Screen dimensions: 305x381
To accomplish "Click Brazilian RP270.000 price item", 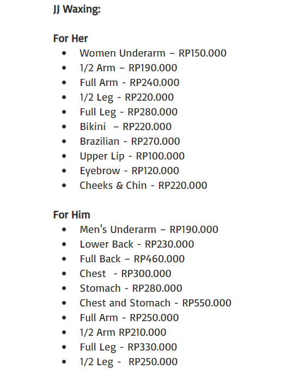I will coord(130,142).
